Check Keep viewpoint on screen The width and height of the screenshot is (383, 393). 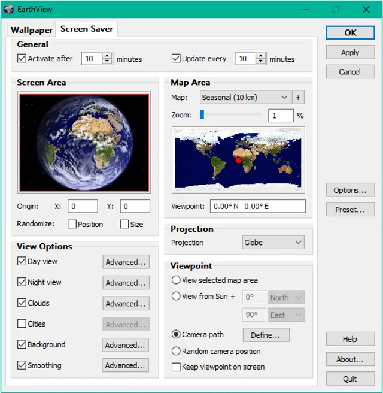coord(176,367)
